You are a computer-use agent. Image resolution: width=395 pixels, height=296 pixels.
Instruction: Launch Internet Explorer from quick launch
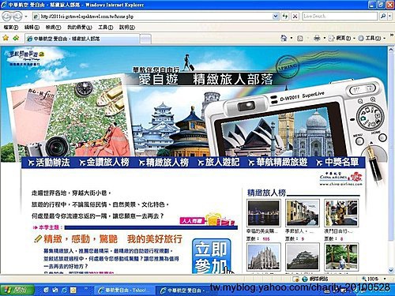click(64, 290)
